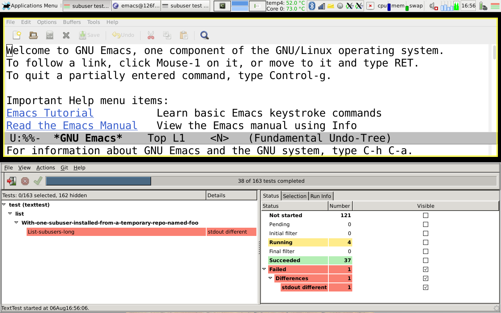Screen dimensions: 501x313
Task: Click the red Kill tests icon in TextTest
Action: coord(25,181)
